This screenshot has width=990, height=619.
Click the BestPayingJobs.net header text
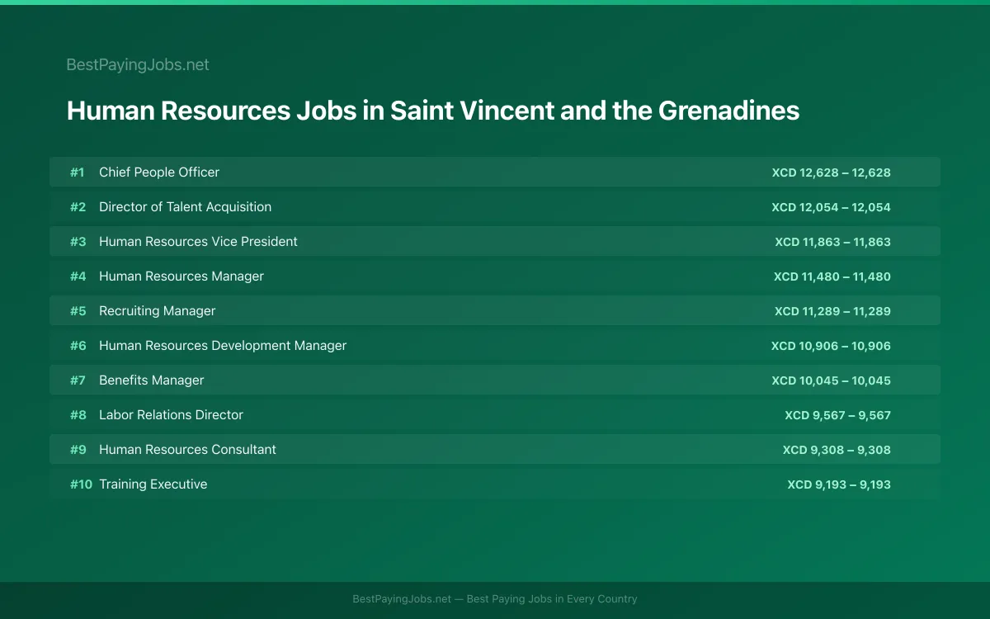[x=138, y=65]
